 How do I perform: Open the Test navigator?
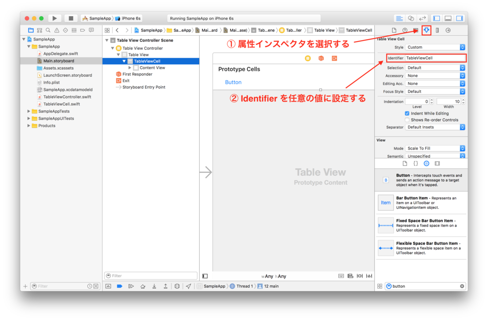click(65, 30)
